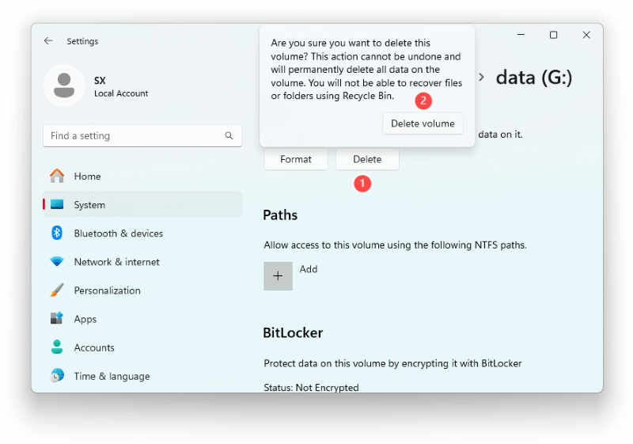Screen dimensions: 633x444
Task: Click the Time & language globe icon
Action: pos(57,375)
